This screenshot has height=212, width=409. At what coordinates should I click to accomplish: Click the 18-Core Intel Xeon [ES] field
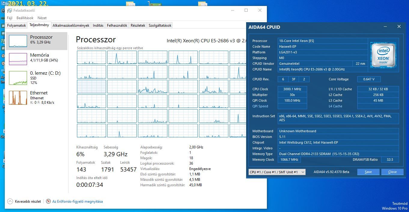click(x=323, y=41)
